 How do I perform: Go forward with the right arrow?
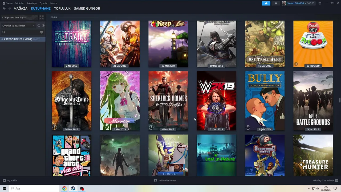pyautogui.click(x=10, y=9)
